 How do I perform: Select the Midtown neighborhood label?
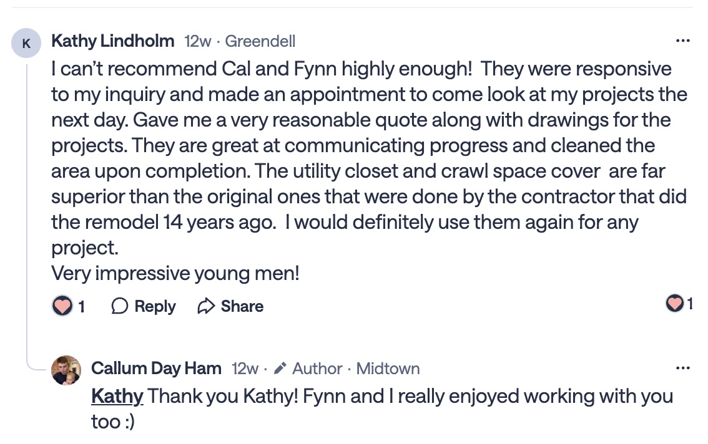click(388, 369)
